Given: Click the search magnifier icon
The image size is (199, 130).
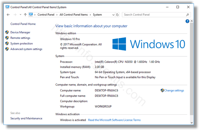Looking at the screenshot, I should (188, 15).
